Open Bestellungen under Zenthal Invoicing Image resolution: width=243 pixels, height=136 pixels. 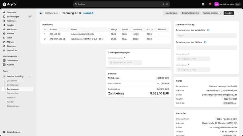click(x=13, y=85)
